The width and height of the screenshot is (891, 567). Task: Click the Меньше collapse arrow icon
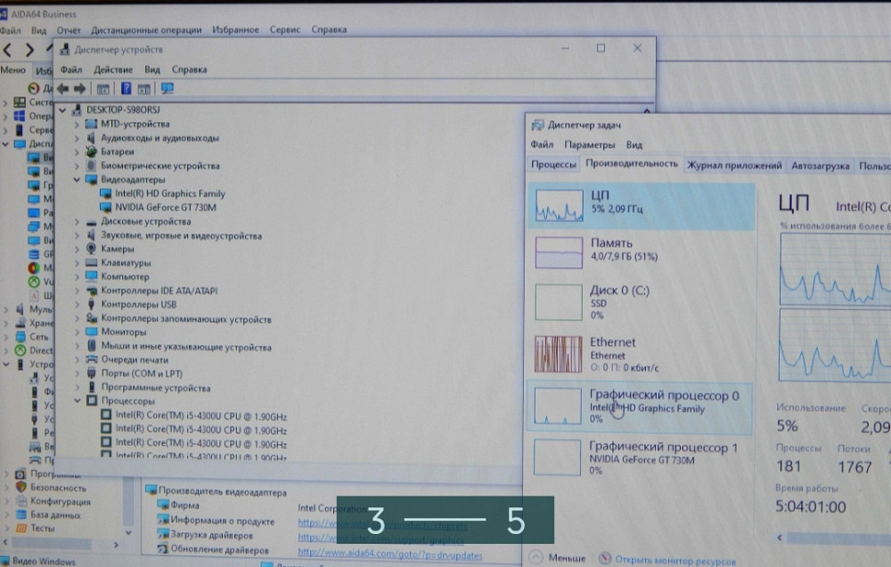[x=536, y=559]
